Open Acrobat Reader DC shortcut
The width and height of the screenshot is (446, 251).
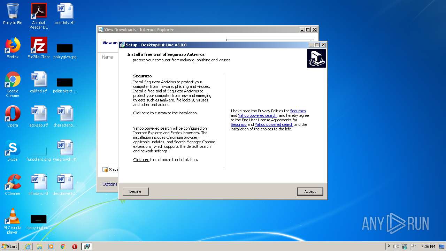coord(39,16)
